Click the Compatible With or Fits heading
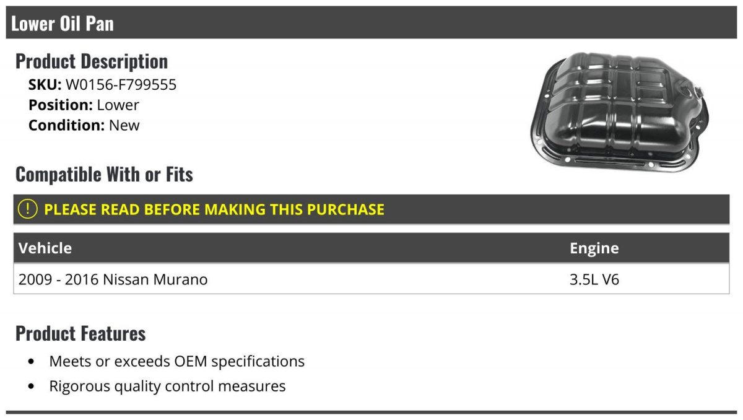 point(104,175)
